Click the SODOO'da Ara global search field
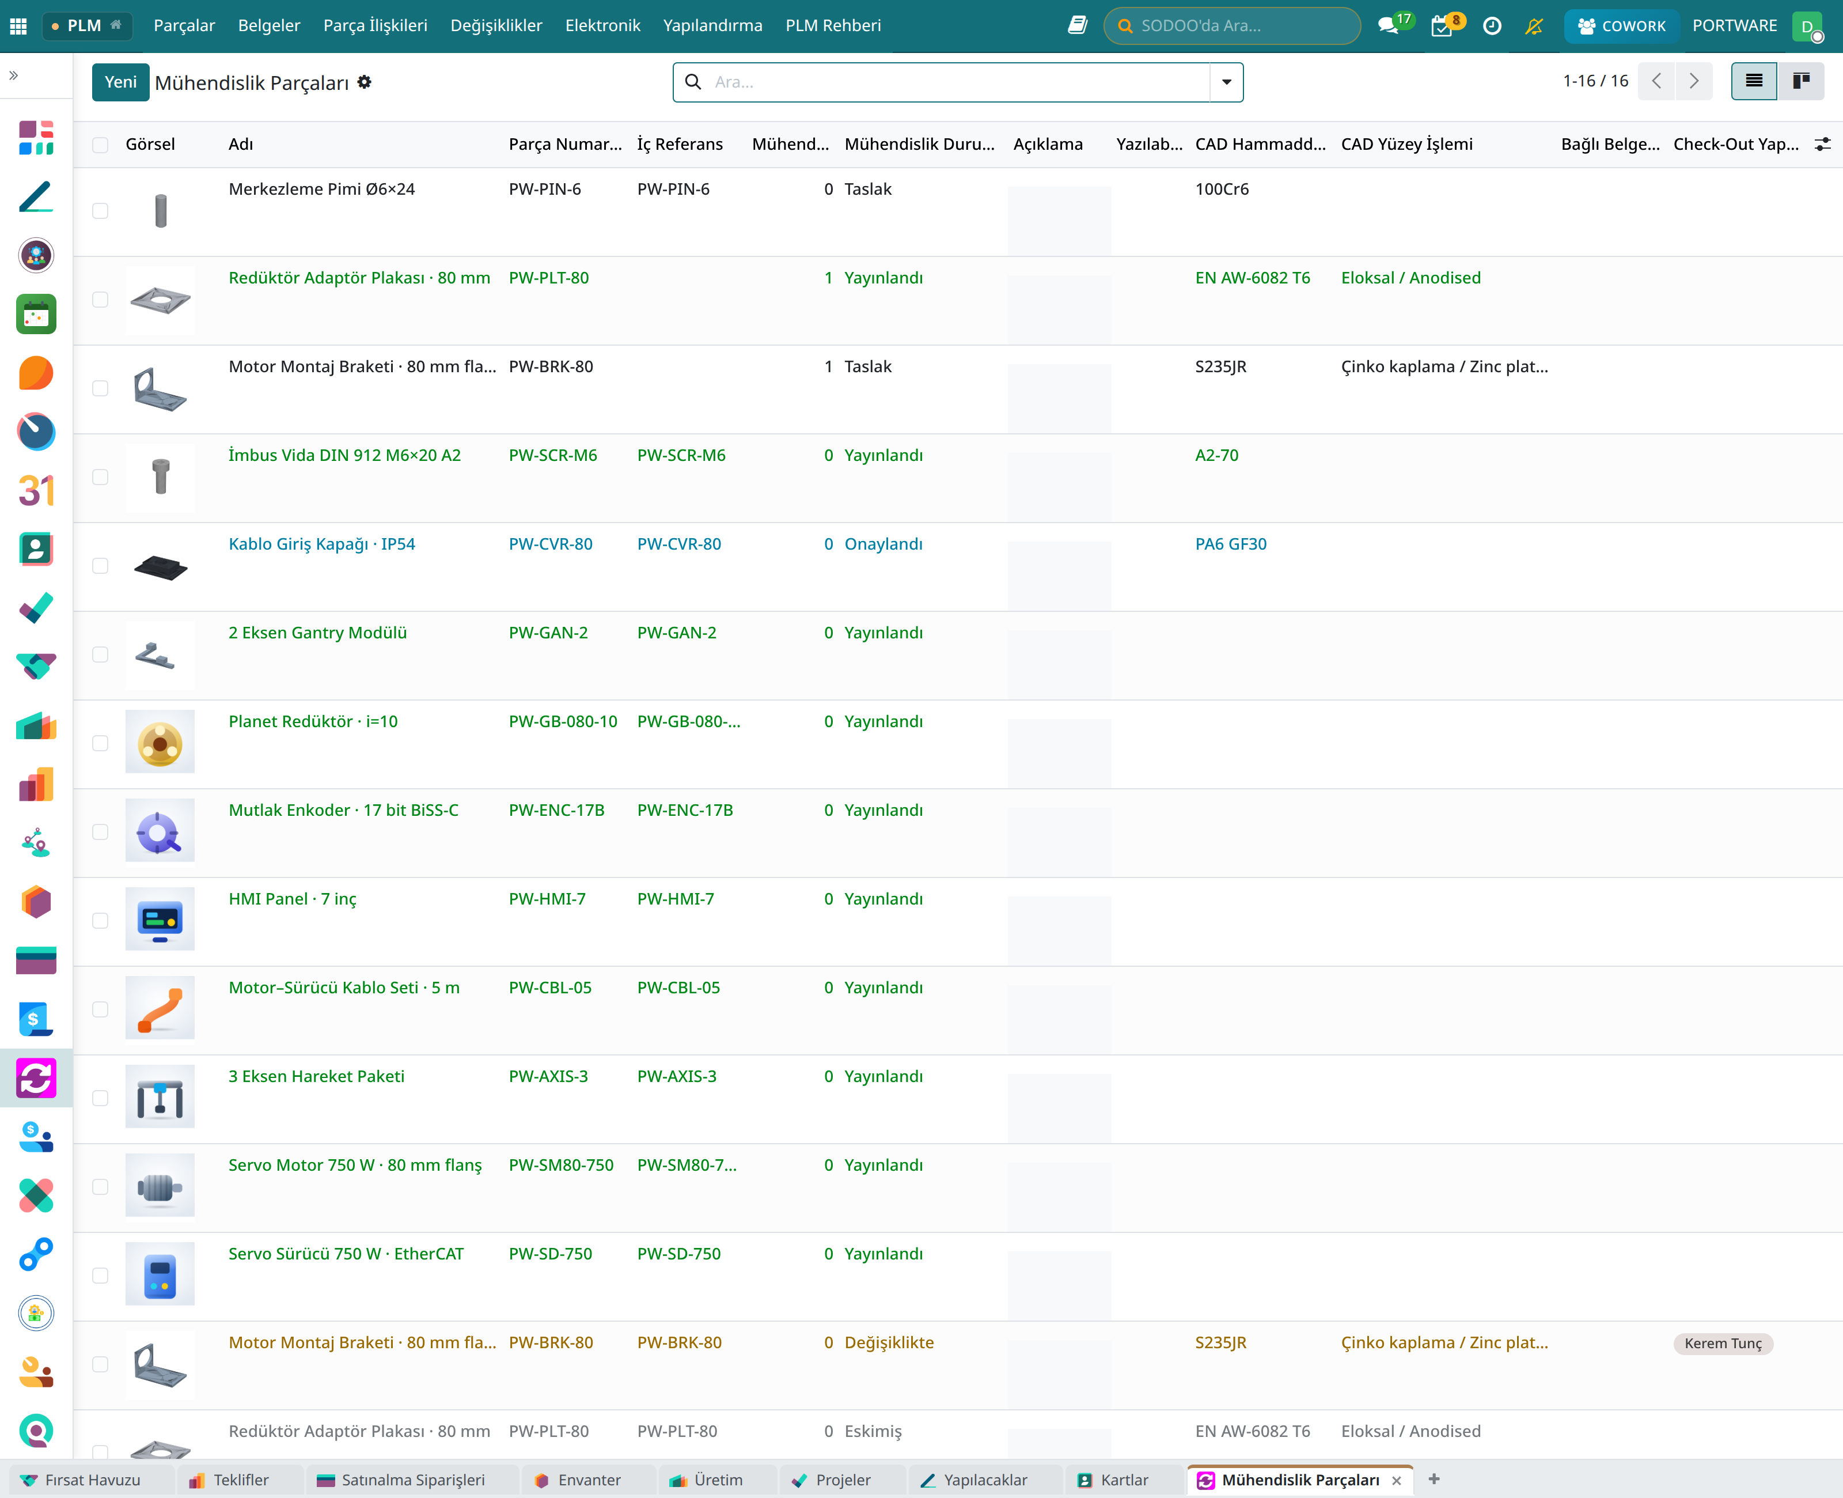 pyautogui.click(x=1233, y=26)
